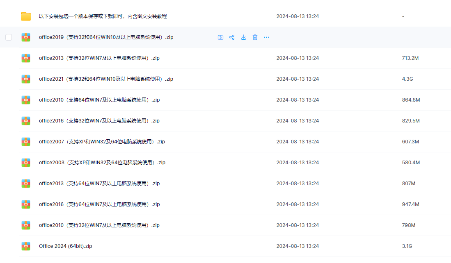Click size value 807M
Viewport: 451px width, 263px height.
(408, 184)
